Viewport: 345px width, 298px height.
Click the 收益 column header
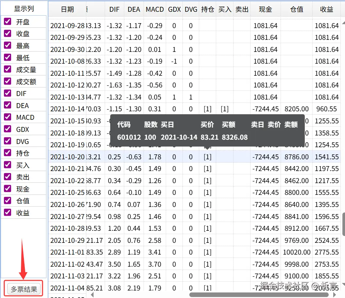[326, 9]
